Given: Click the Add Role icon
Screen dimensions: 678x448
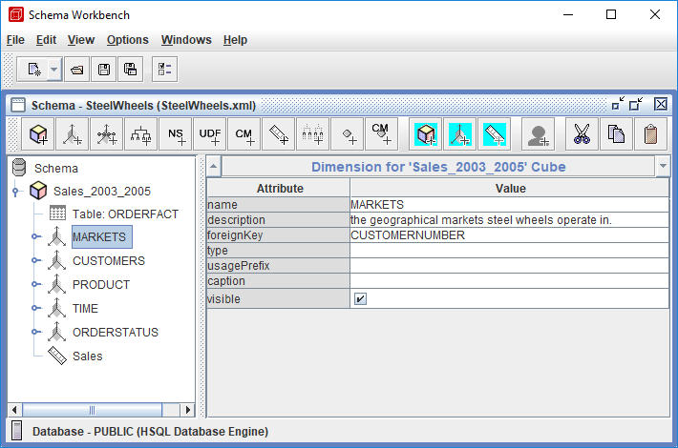Looking at the screenshot, I should point(538,134).
